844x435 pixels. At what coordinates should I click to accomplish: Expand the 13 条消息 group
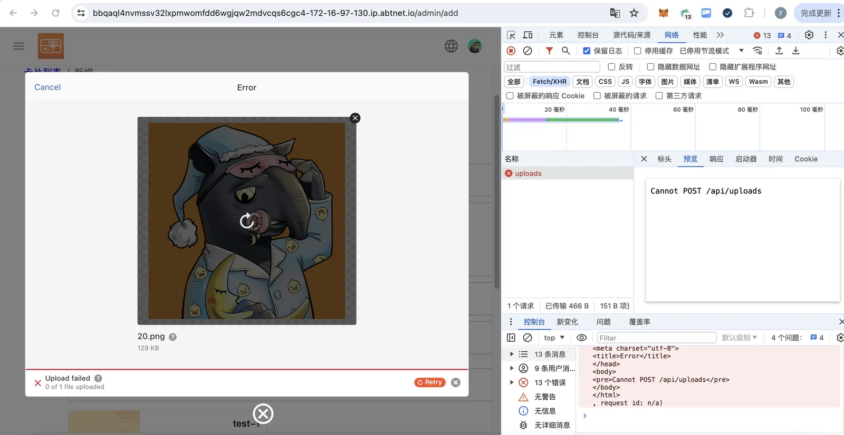512,354
